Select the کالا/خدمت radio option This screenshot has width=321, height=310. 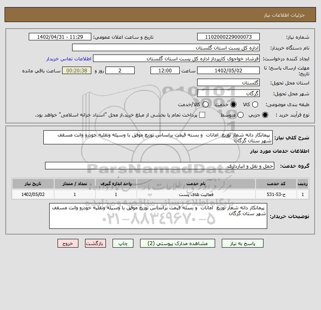tap(206, 104)
